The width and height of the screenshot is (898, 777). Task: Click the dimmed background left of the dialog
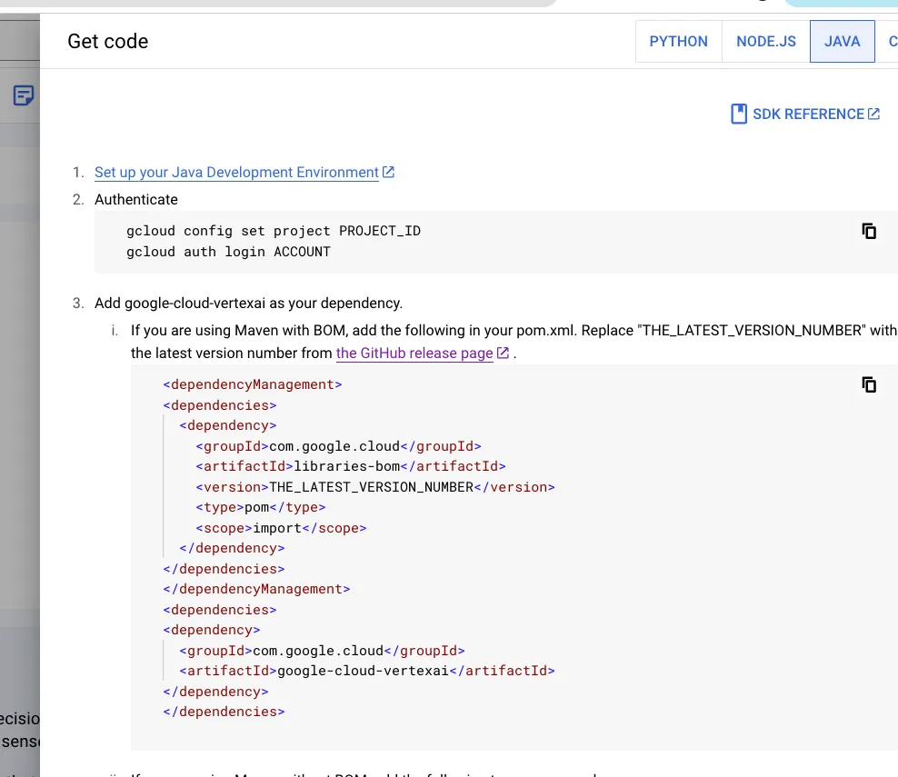[x=18, y=409]
